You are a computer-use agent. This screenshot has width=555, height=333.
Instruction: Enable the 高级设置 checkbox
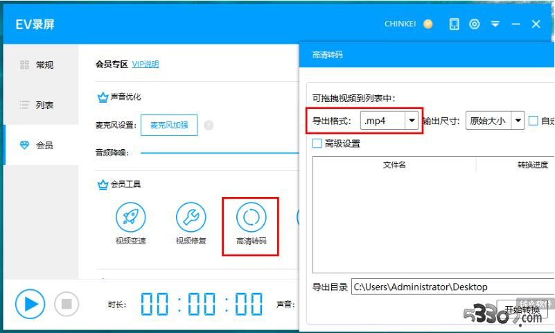[317, 144]
